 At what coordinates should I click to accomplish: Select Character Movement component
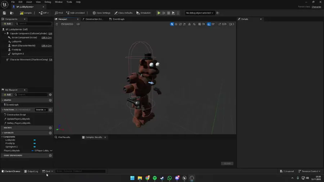29,60
